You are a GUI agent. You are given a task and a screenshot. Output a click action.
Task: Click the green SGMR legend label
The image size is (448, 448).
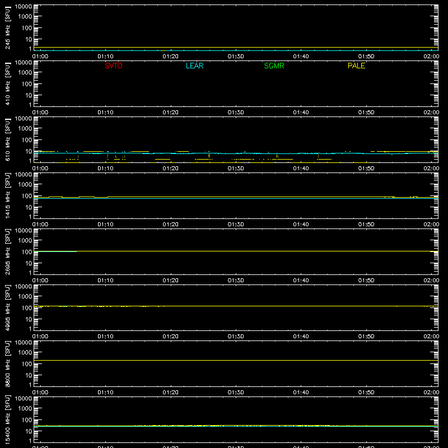pos(274,66)
